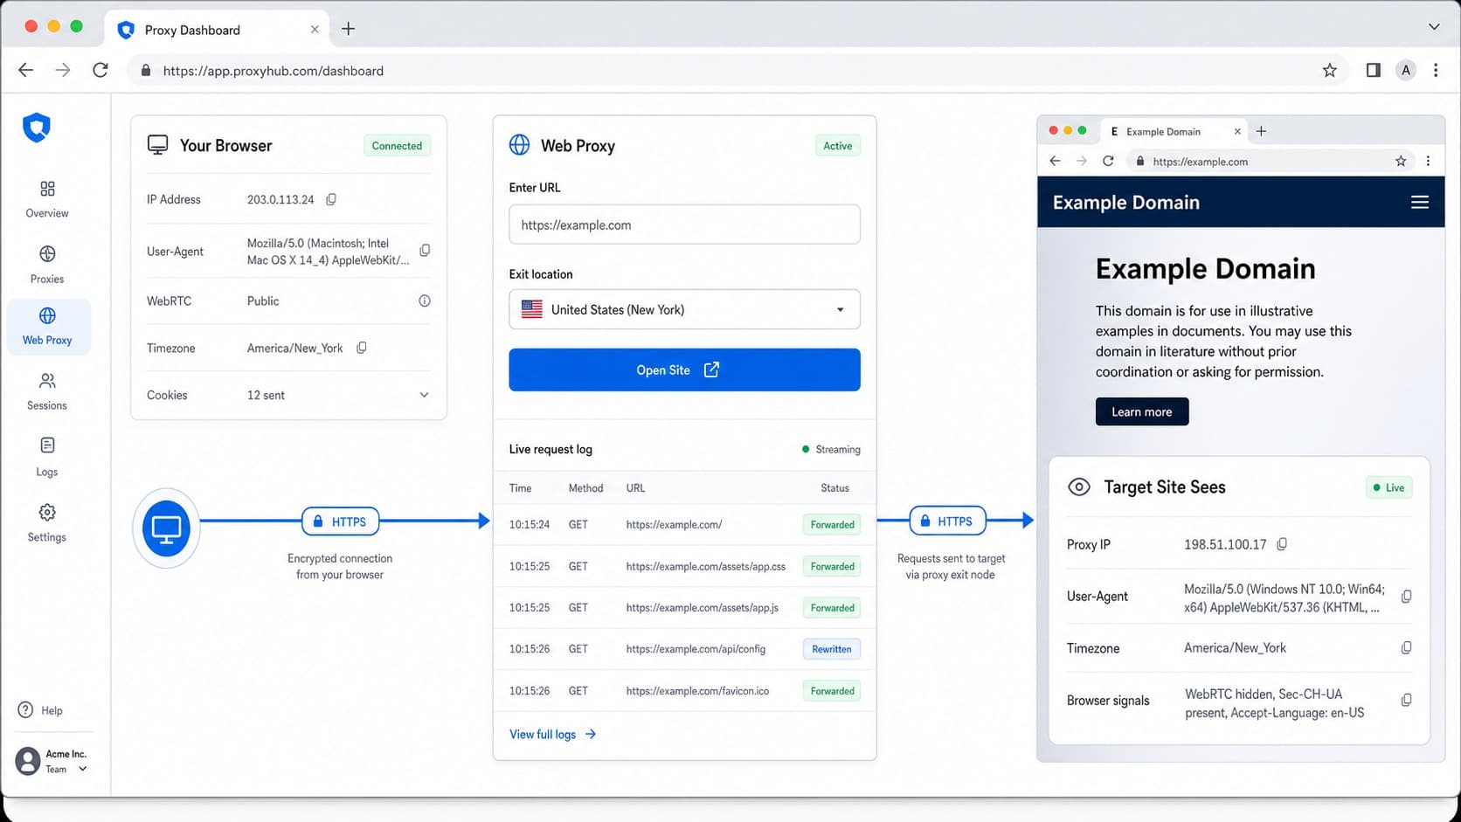
Task: Click the Learn more button
Action: [x=1142, y=411]
